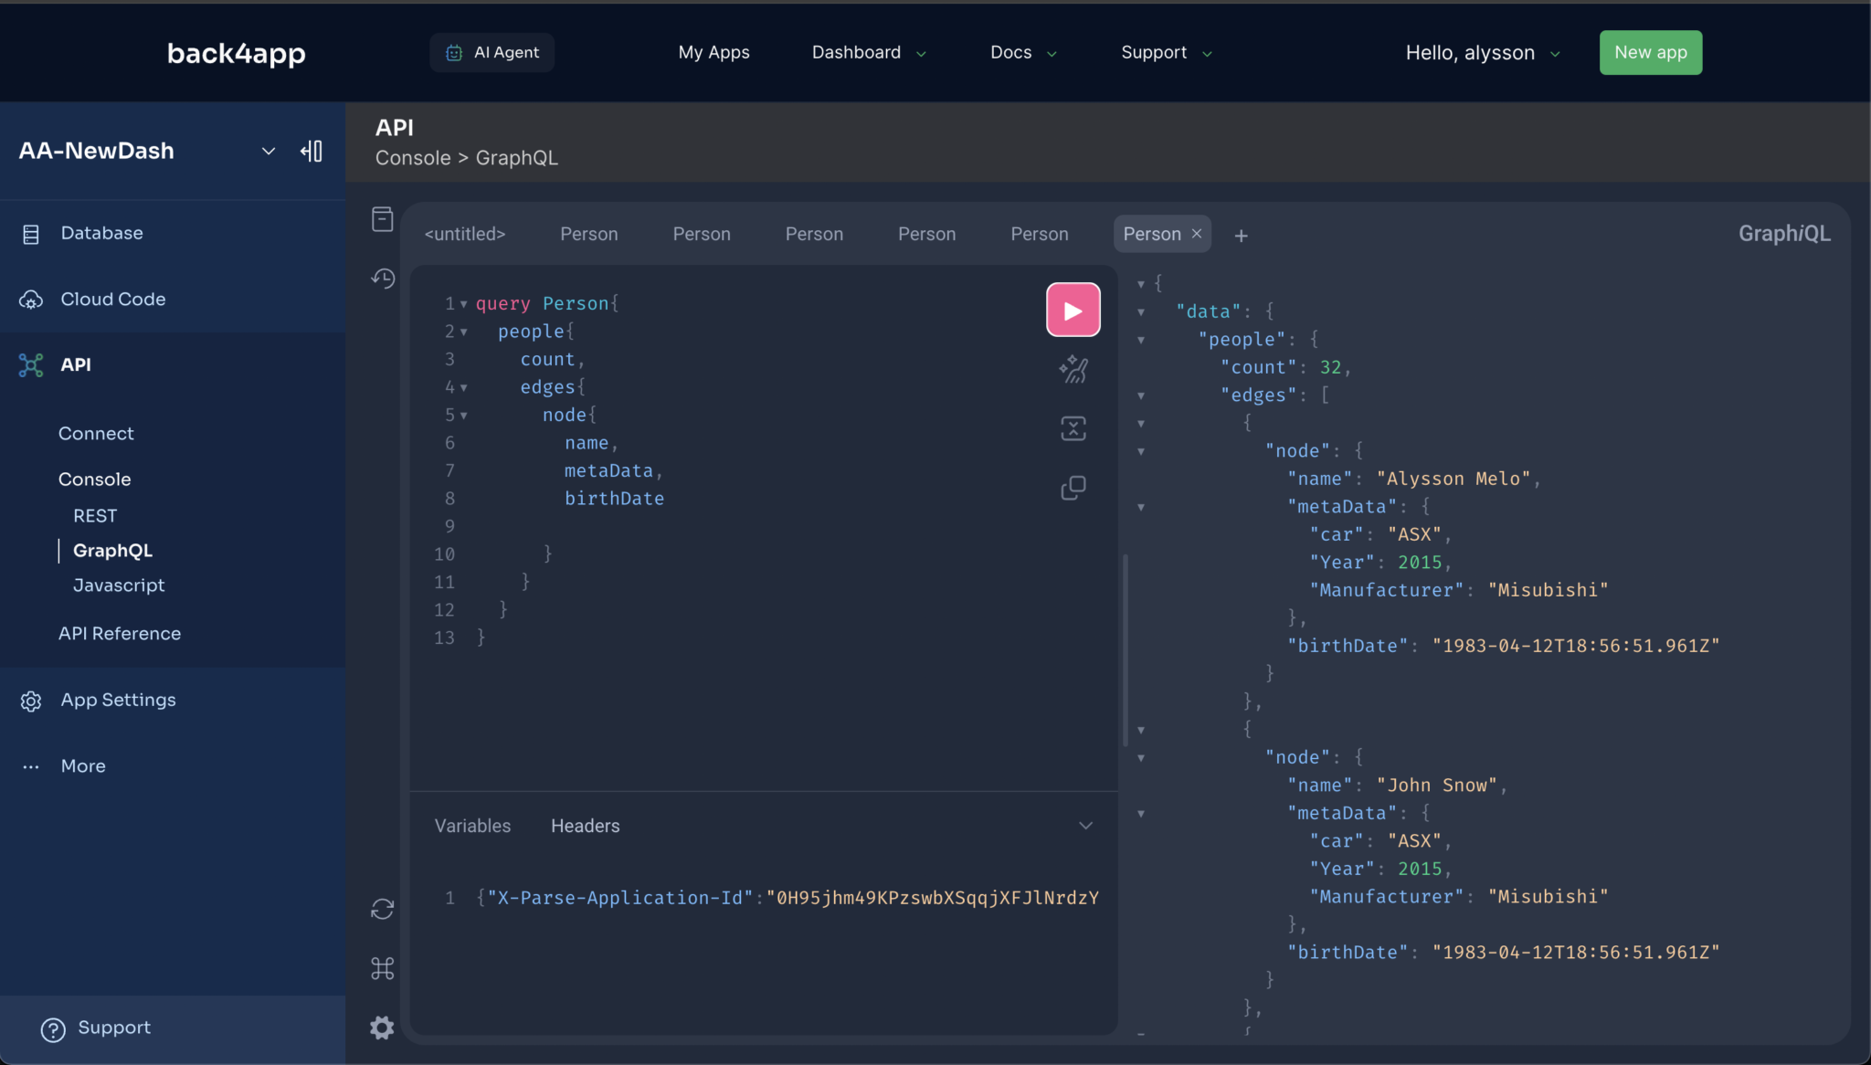Viewport: 1871px width, 1065px height.
Task: Close the active Person tab
Action: tap(1196, 234)
